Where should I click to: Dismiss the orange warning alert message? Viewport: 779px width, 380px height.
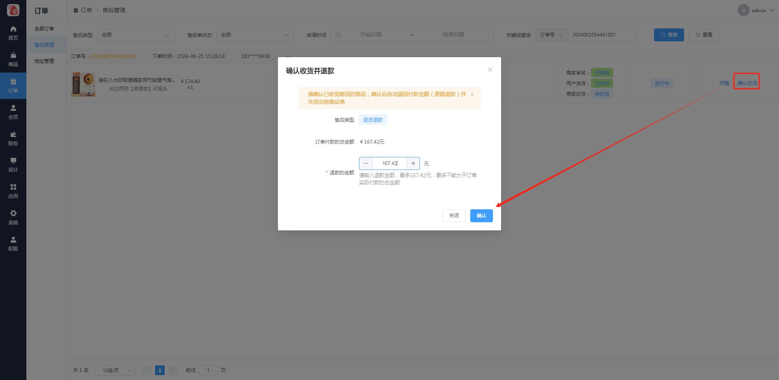(472, 94)
